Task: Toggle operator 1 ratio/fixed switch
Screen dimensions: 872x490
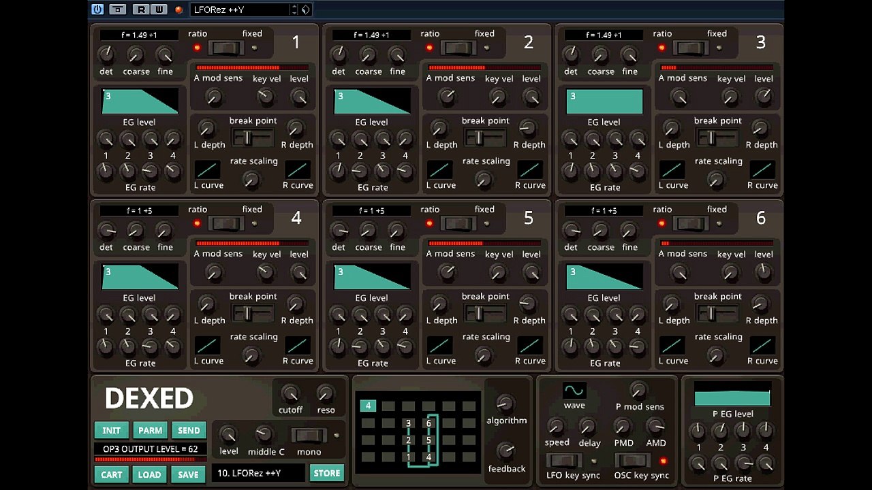Action: pyautogui.click(x=225, y=48)
